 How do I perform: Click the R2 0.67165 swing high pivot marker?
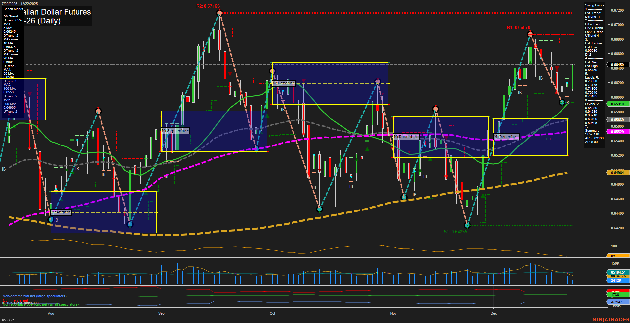point(220,13)
